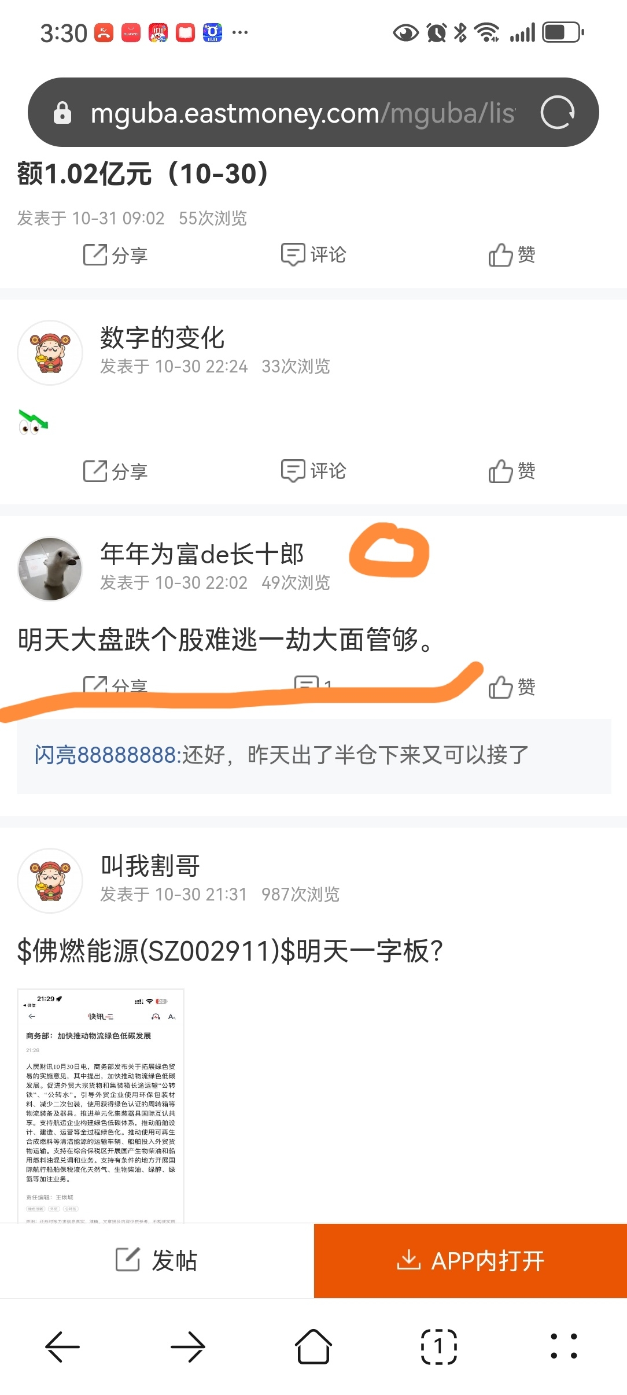Go back with browser back arrow
This screenshot has height=1395, width=627.
[62, 1347]
